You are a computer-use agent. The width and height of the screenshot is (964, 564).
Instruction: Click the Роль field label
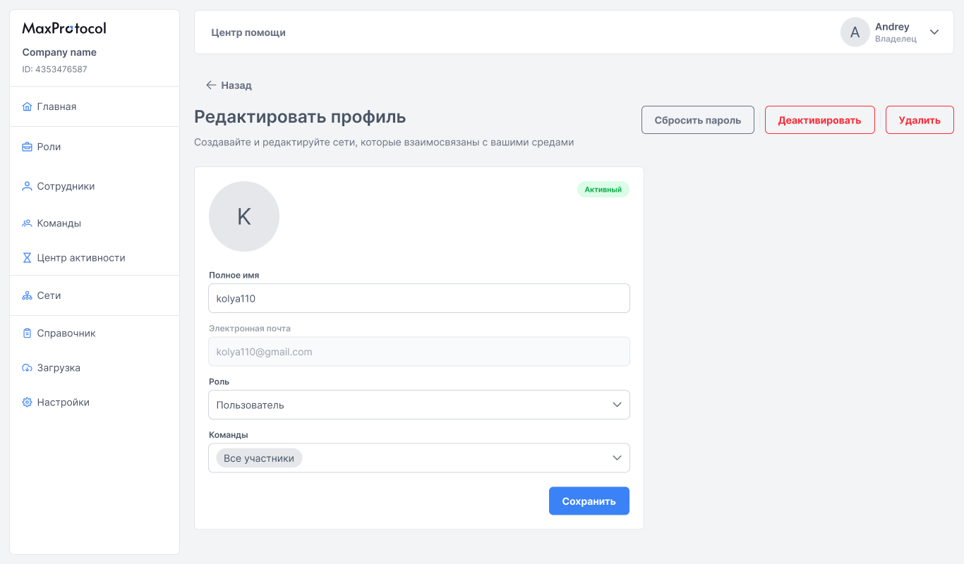point(219,381)
